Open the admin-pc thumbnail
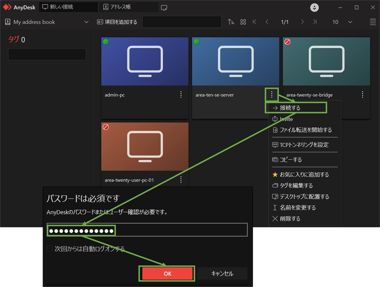Image resolution: width=380 pixels, height=287 pixels. (145, 61)
